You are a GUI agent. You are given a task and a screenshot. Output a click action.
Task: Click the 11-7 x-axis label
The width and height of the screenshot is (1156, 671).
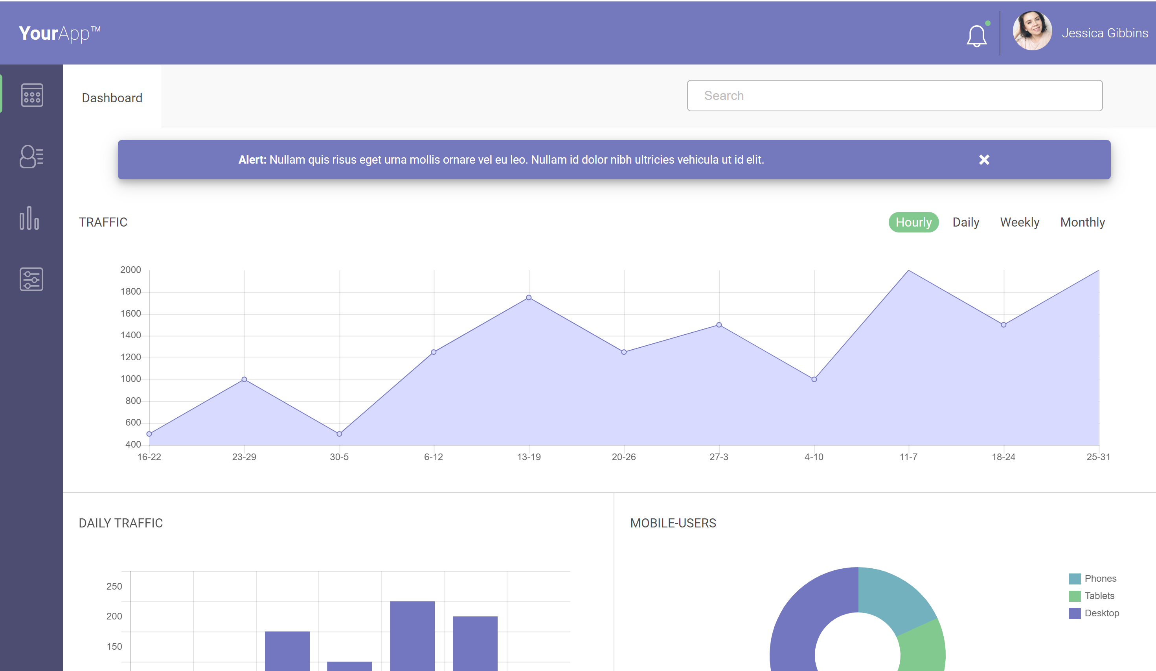pyautogui.click(x=908, y=457)
